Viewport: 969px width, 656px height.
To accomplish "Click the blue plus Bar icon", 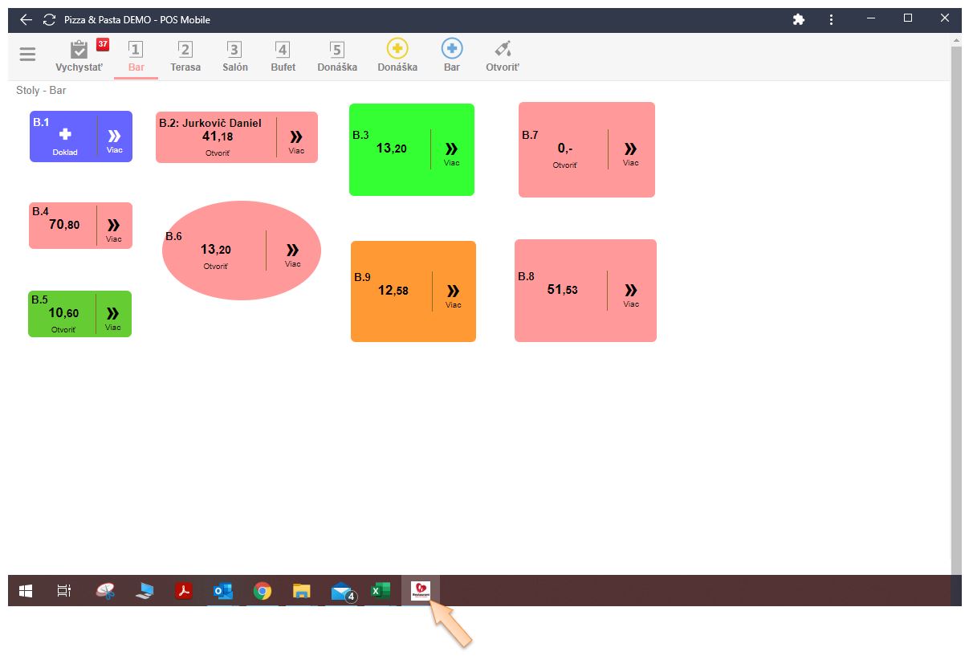I will point(452,49).
